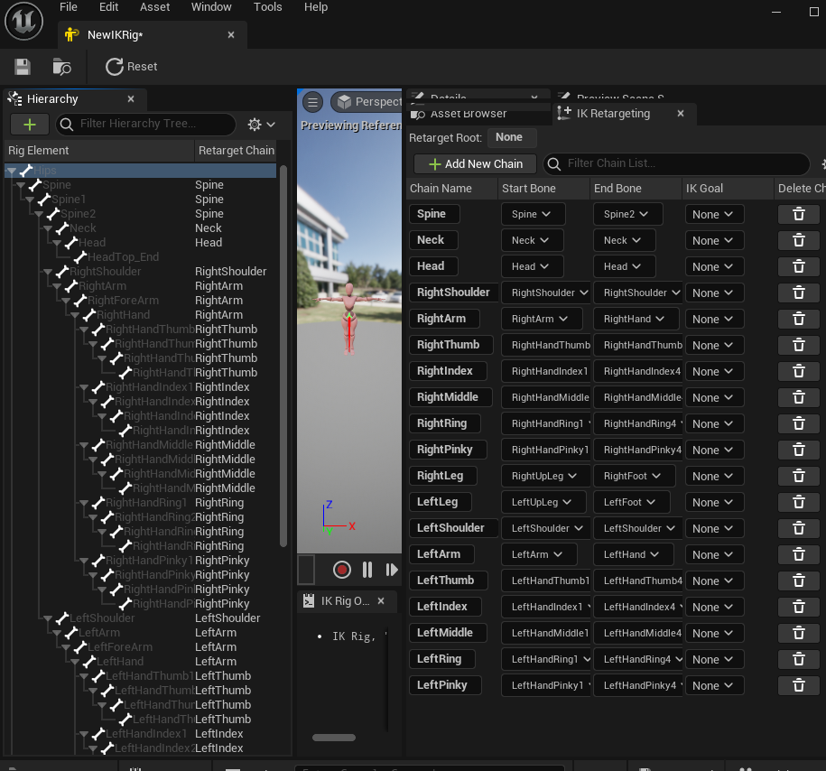Image resolution: width=826 pixels, height=771 pixels.
Task: Open Spine chain Start Bone dropdown
Action: click(x=534, y=214)
